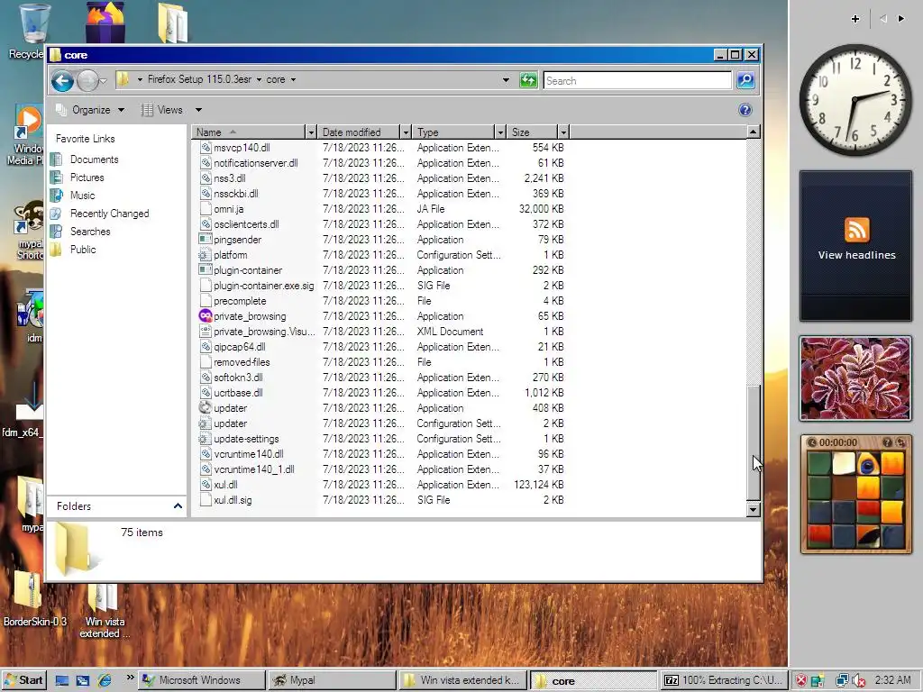The width and height of the screenshot is (923, 692).
Task: Select the omni.ja file icon
Action: (x=205, y=209)
